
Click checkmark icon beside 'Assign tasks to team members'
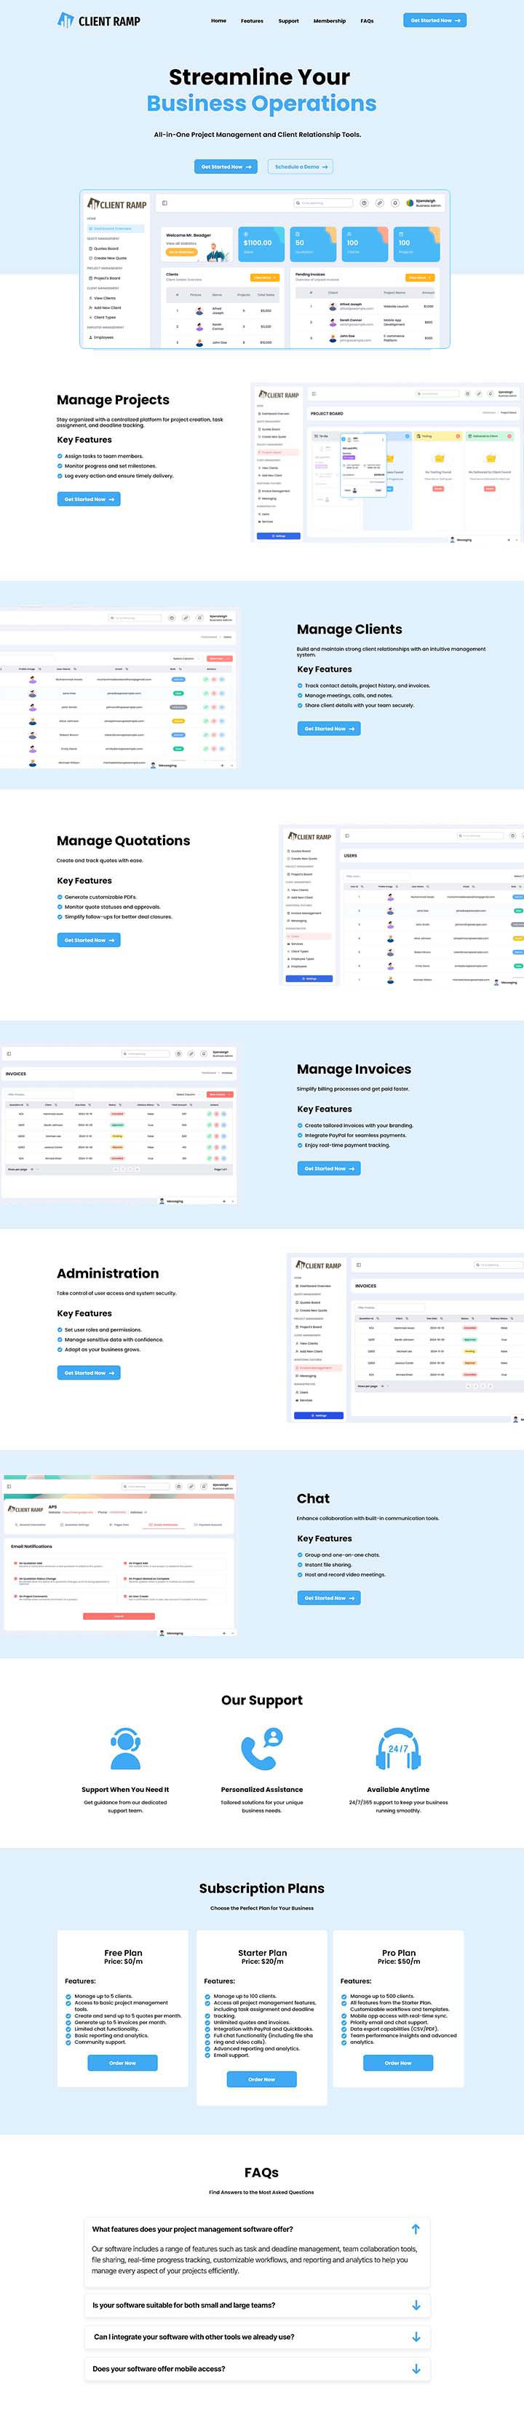pos(60,456)
